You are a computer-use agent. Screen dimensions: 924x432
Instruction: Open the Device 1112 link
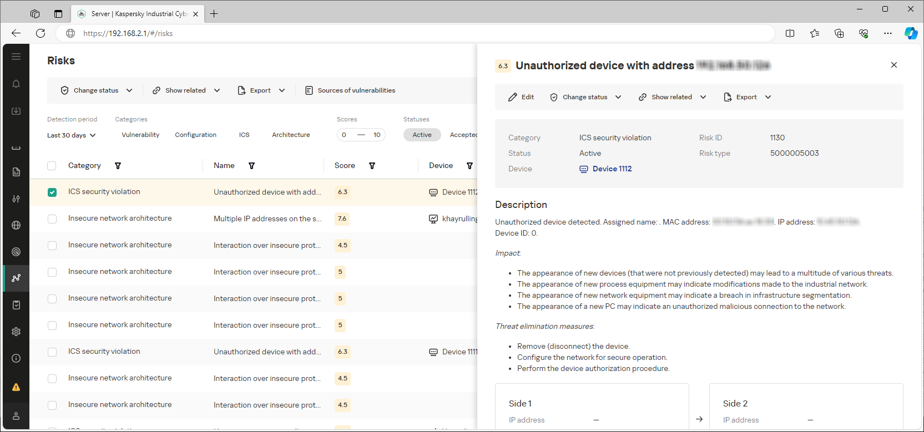[612, 169]
